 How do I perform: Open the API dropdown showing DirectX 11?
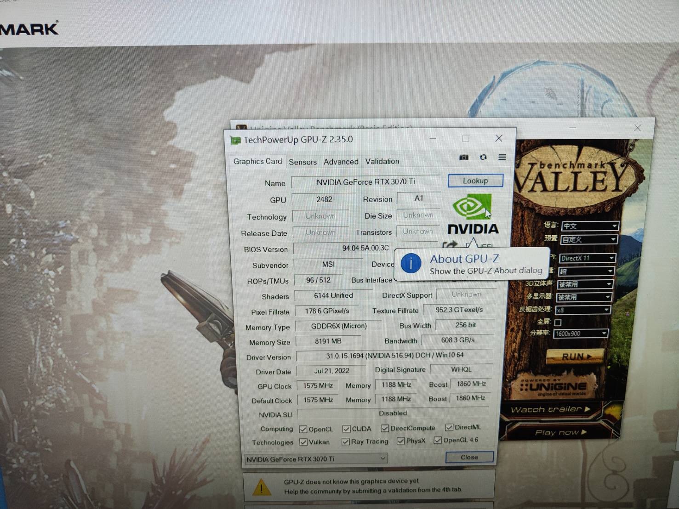587,258
